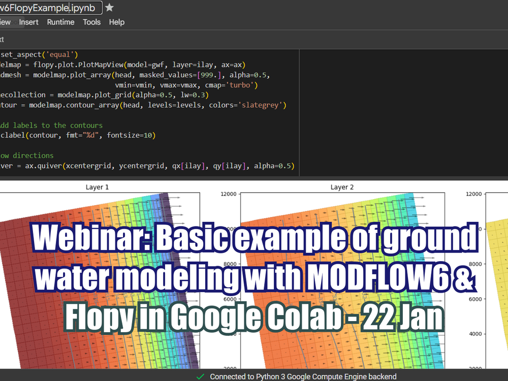Star the v6FlopyExample notebook

pyautogui.click(x=109, y=8)
